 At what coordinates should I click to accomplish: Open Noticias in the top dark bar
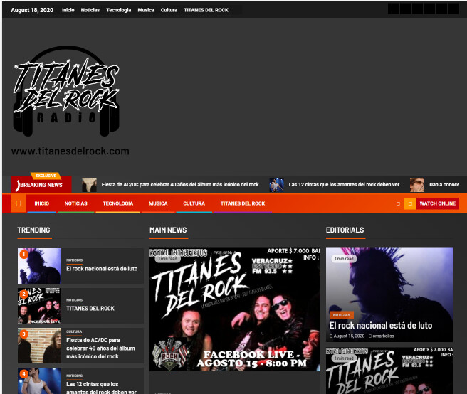pos(90,10)
